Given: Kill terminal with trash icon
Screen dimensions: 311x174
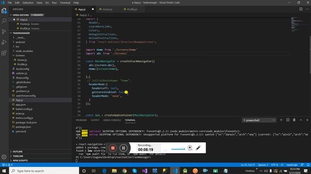Looking at the screenshot, I should pos(294,120).
